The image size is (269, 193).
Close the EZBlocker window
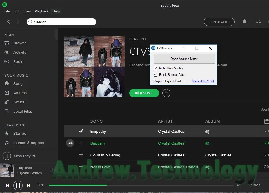pyautogui.click(x=210, y=48)
